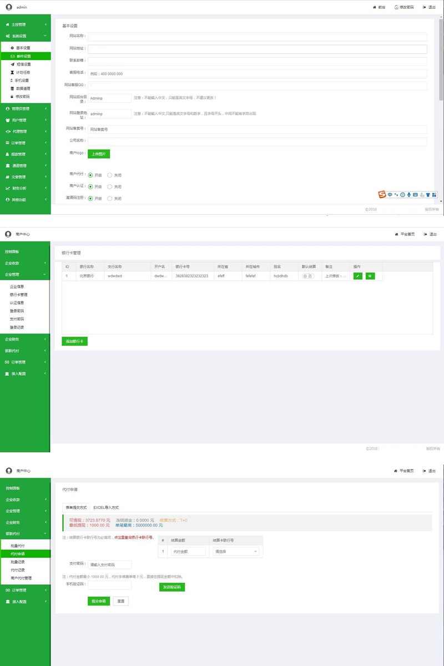Click the pencil edit icon in bank card row
444x666 pixels.
(357, 276)
